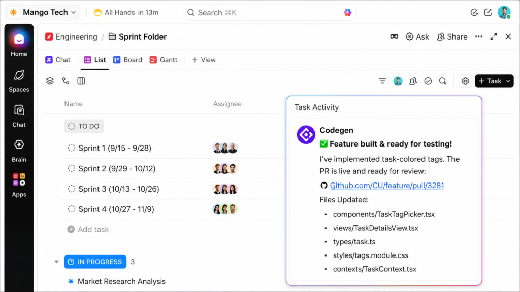
Task: Open task Sprint 1 (9/15 - 9/28)
Action: tap(115, 148)
